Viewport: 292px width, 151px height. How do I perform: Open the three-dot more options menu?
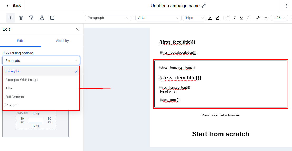(x=286, y=6)
